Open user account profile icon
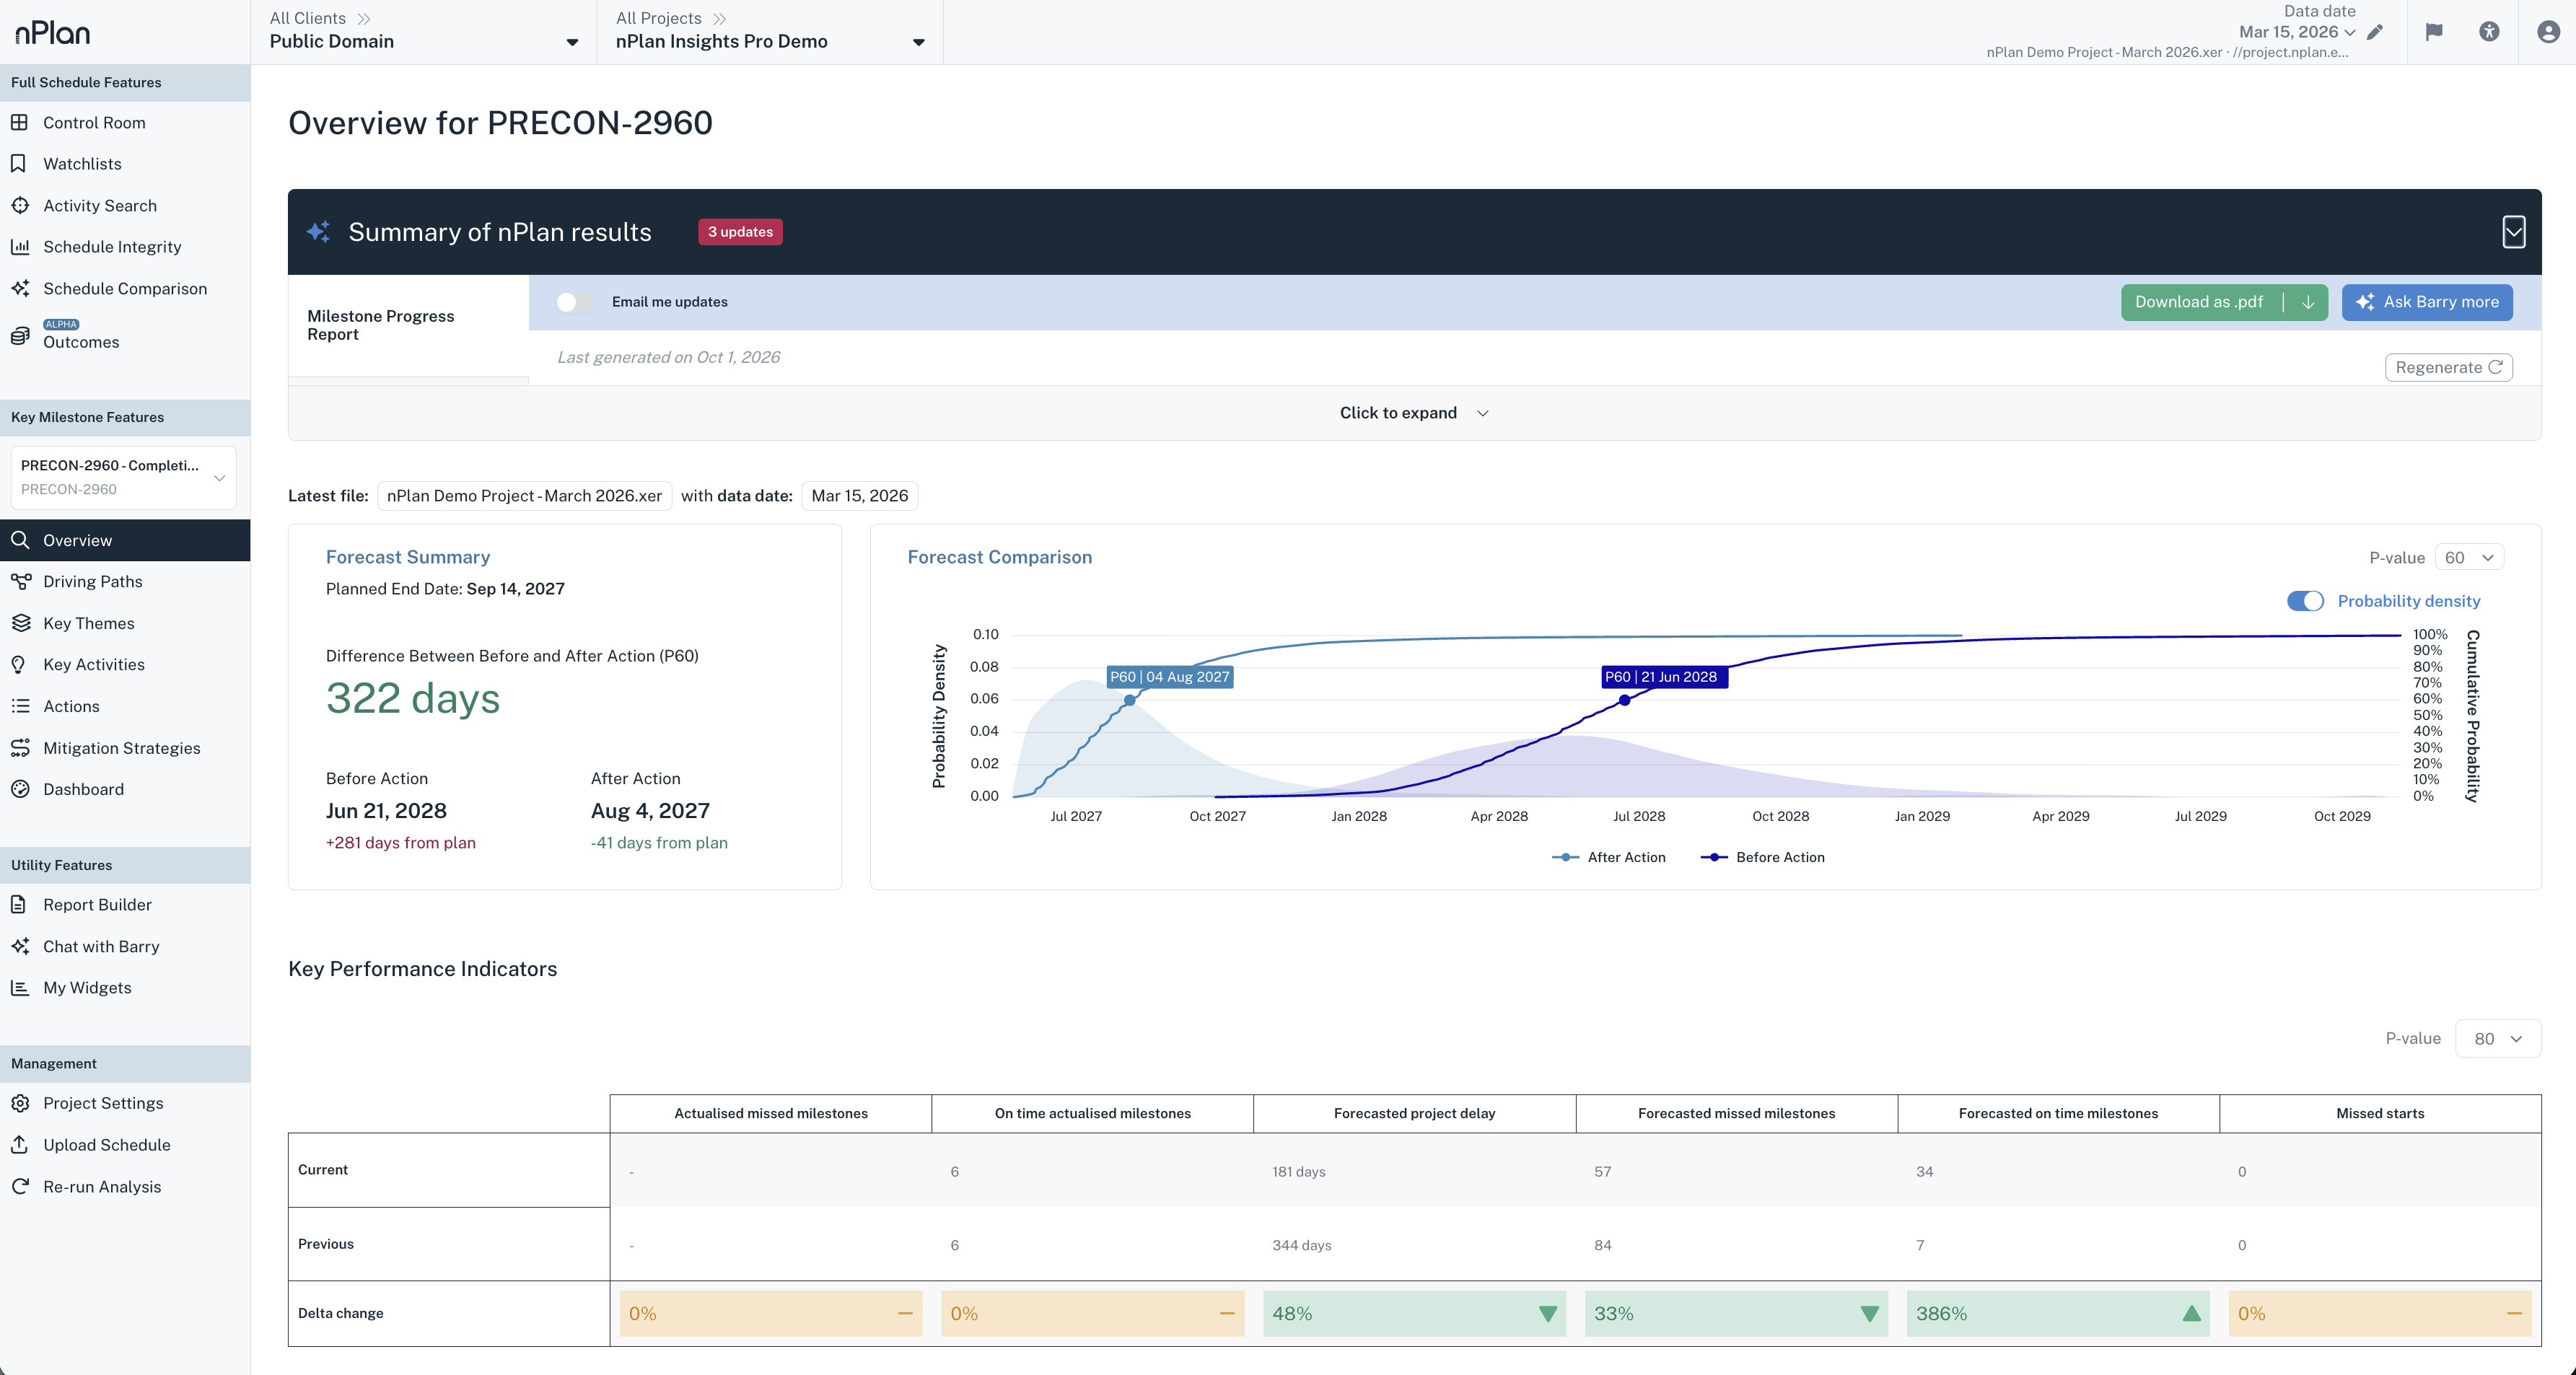 [2549, 32]
